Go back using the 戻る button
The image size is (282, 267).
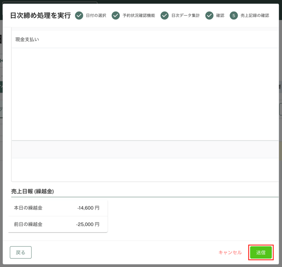point(20,252)
